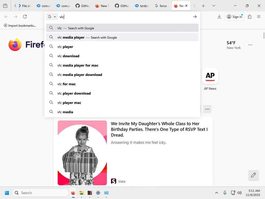
Task: Go forward with the toolbar arrow
Action: point(15,17)
